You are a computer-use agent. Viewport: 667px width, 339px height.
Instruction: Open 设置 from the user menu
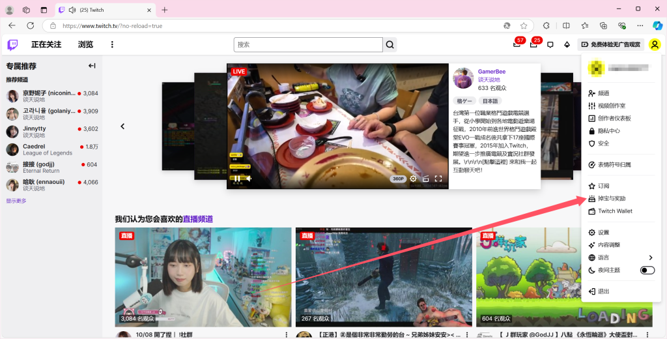point(603,233)
